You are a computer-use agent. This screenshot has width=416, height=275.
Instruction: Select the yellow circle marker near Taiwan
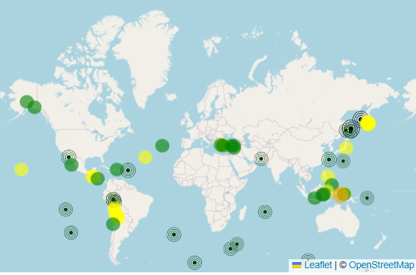pyautogui.click(x=346, y=148)
